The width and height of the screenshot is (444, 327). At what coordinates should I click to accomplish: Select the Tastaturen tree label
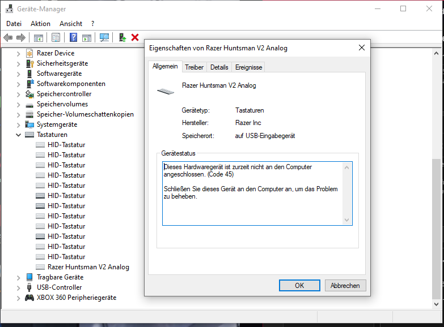point(52,135)
